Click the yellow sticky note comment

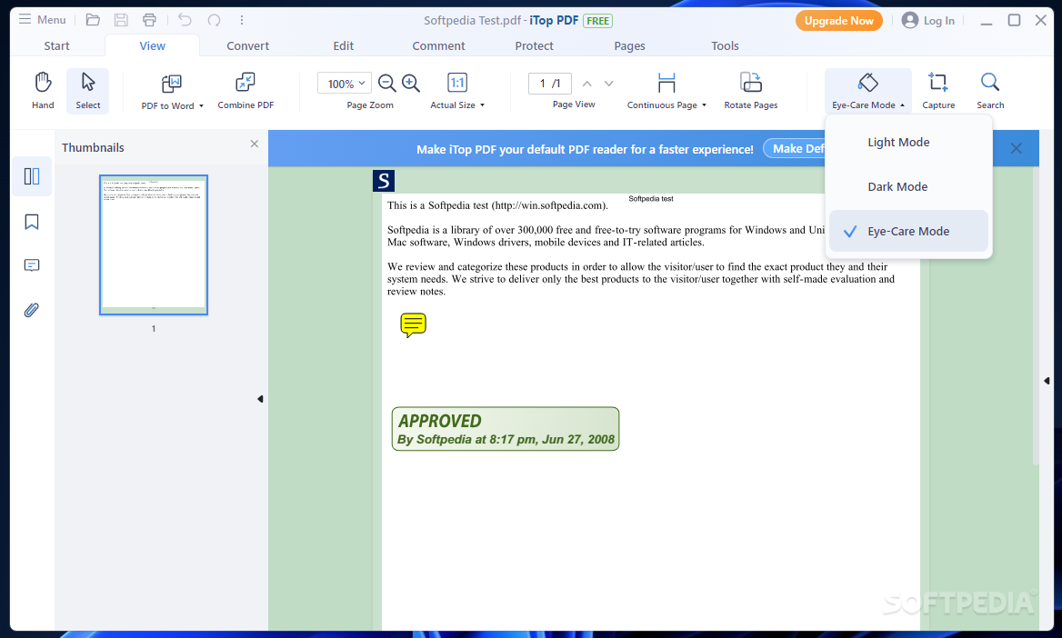[x=413, y=325]
